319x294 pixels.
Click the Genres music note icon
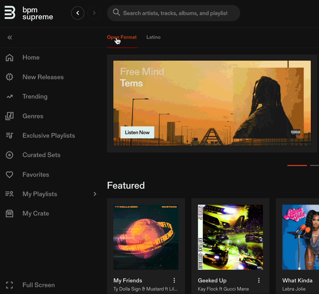tap(9, 116)
